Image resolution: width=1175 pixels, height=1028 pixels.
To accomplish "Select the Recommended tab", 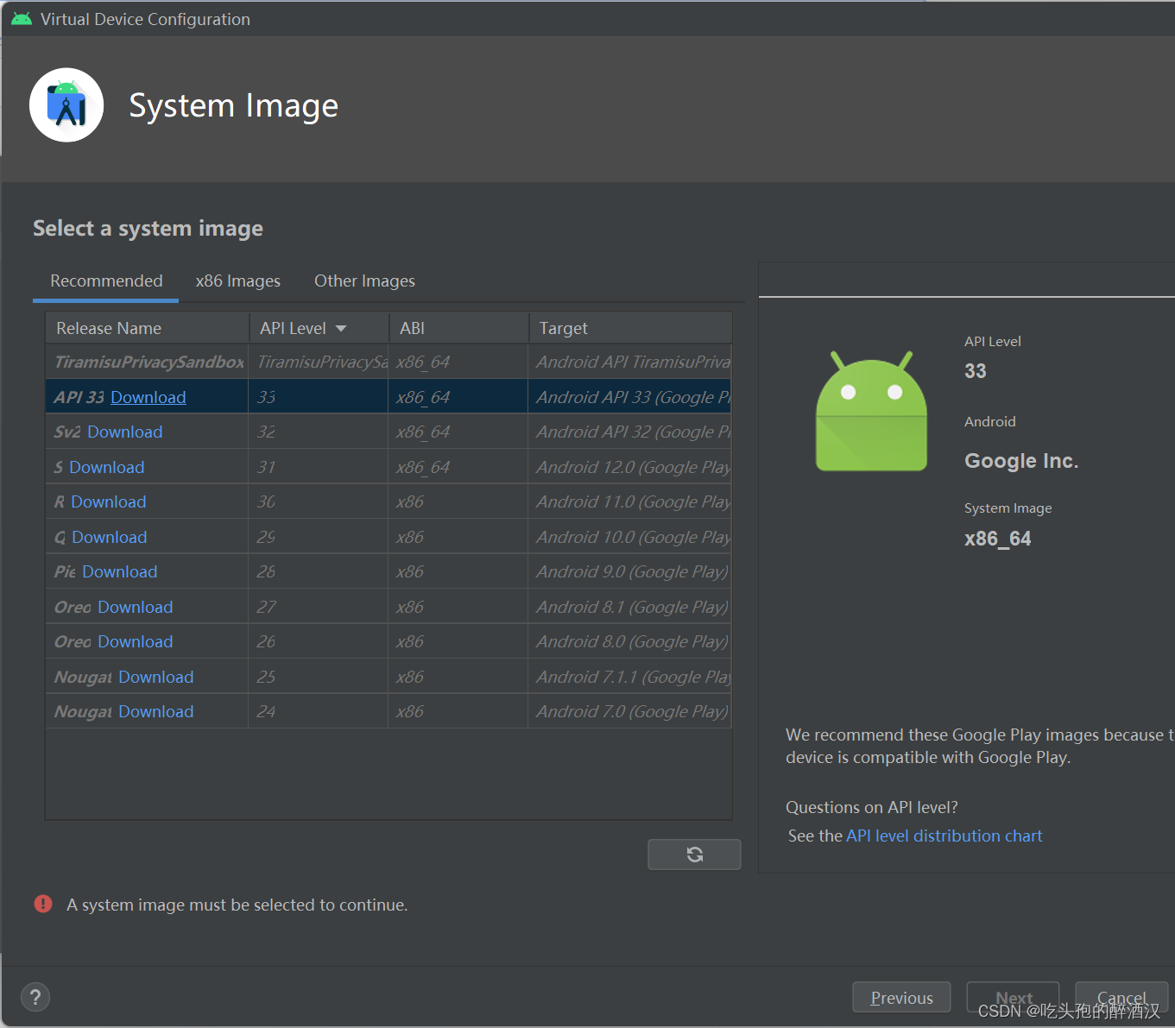I will (x=105, y=281).
